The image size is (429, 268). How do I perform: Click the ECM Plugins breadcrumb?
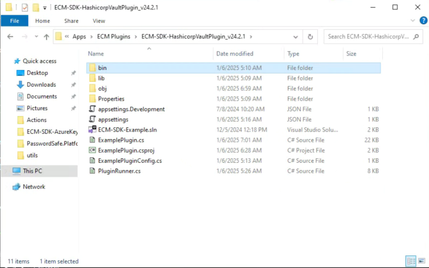[114, 37]
